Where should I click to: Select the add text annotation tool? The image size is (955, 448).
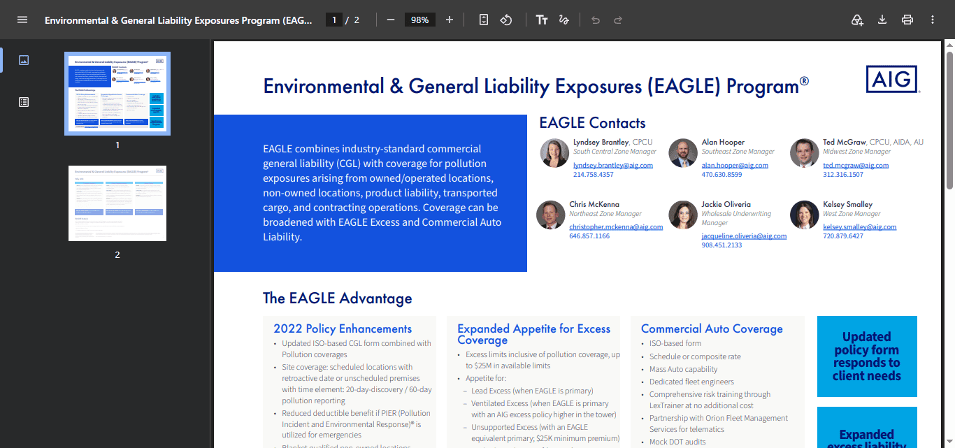click(x=542, y=20)
